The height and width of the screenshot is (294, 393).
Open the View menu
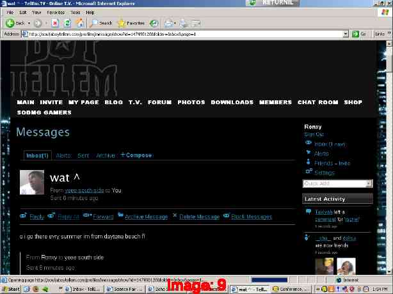(36, 13)
